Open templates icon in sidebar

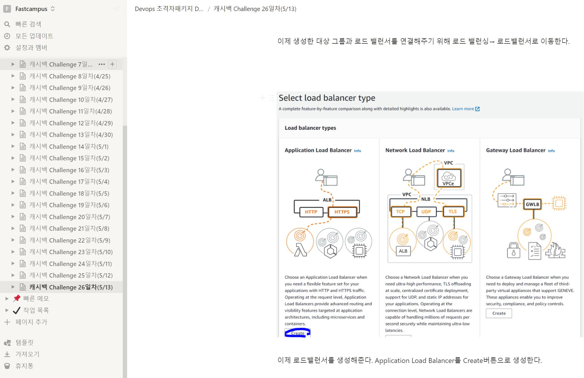pyautogui.click(x=7, y=343)
